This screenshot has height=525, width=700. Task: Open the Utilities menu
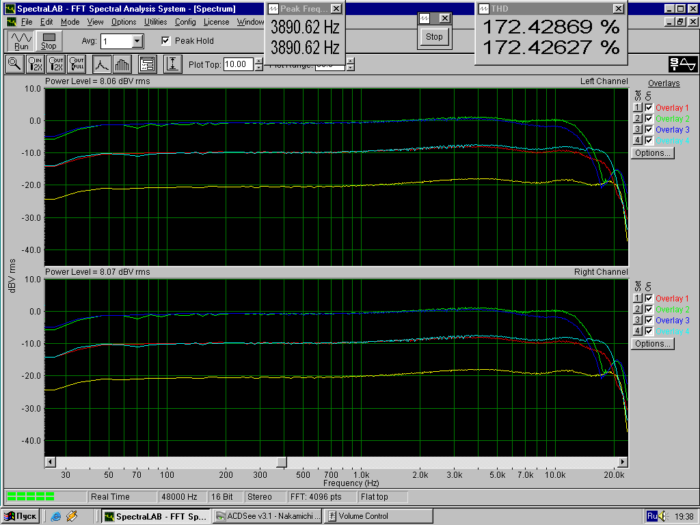point(155,22)
